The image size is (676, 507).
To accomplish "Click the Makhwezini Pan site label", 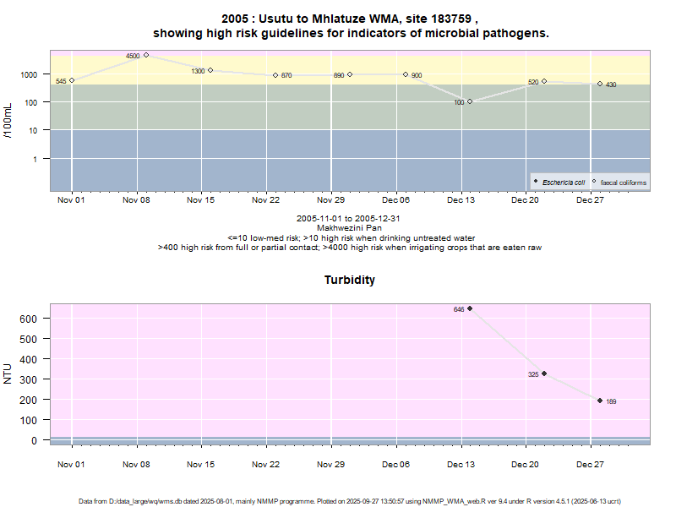I will click(x=348, y=228).
